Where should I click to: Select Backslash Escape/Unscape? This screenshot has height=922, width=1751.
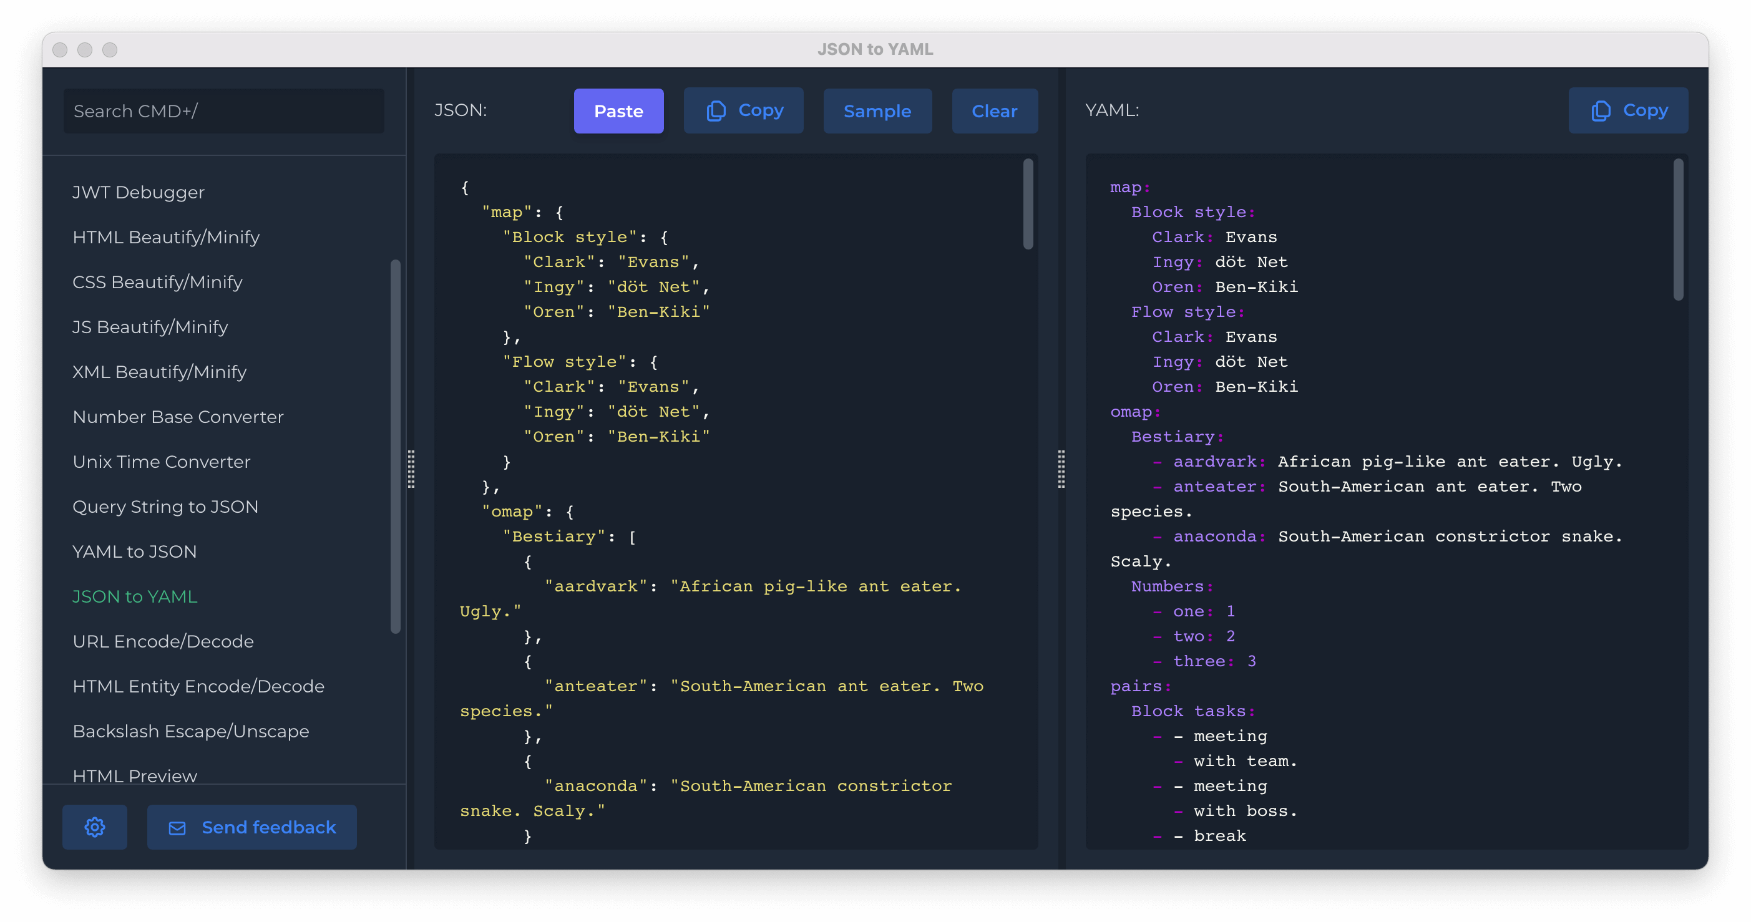coord(190,731)
